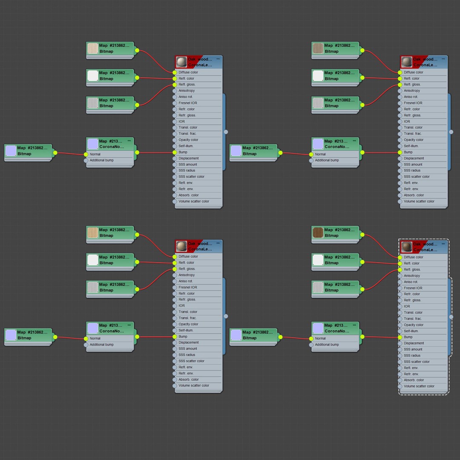Click Fresnel IOR socket on top-right material node
460x460 pixels.
click(400, 103)
